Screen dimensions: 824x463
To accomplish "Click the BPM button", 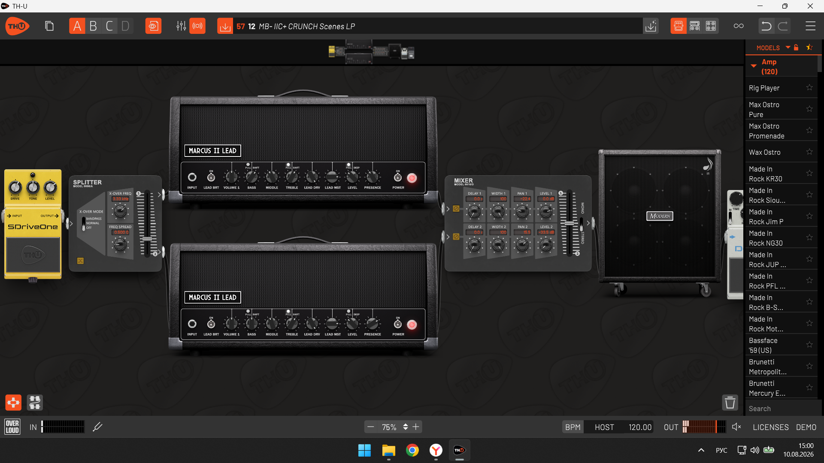I will tap(573, 427).
